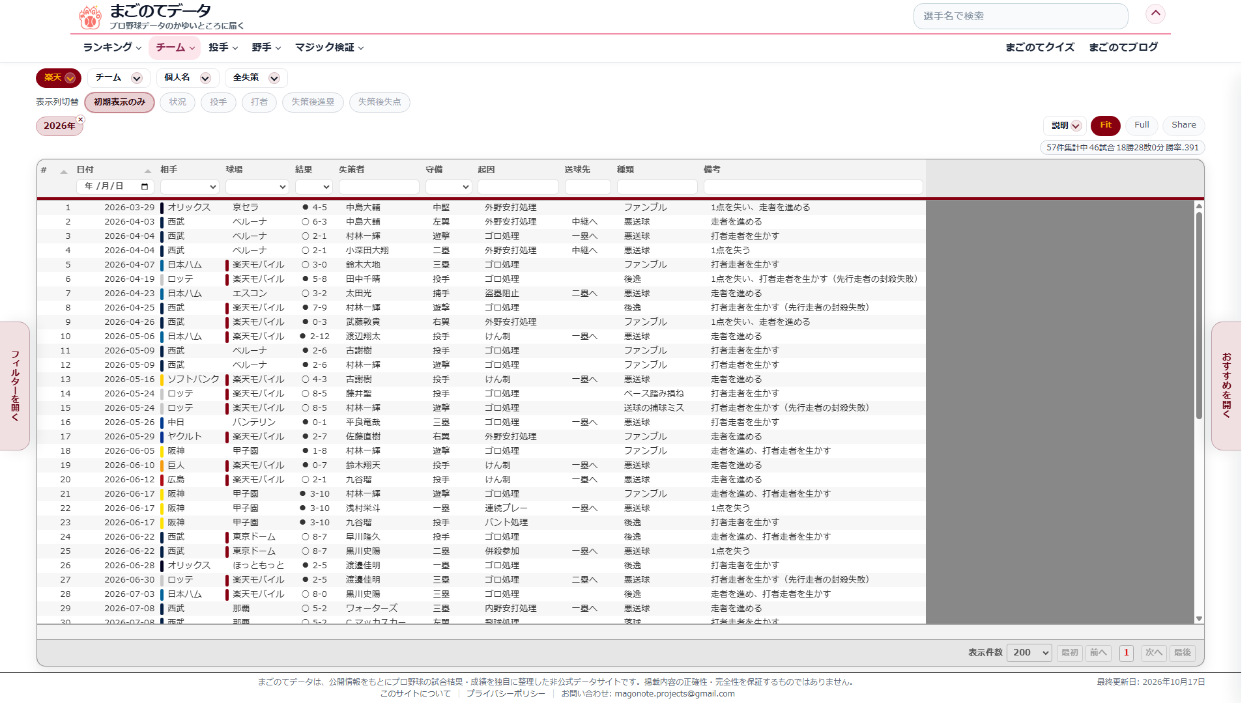Collapse header with the up-chevron icon
Screen dimensions: 1251x703
(x=1155, y=14)
